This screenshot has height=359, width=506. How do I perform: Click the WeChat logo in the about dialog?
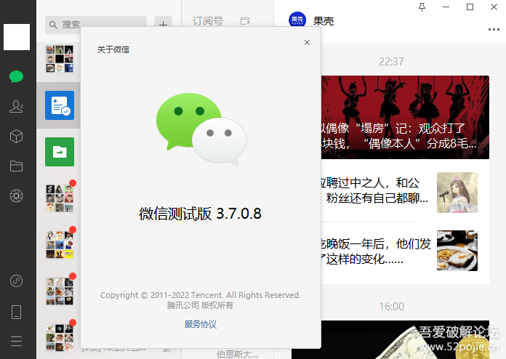(x=201, y=129)
